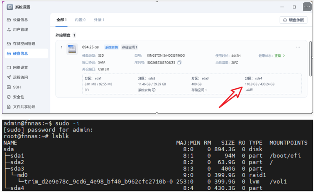Click the 11.46 GB / 59.39 GB value
The width and height of the screenshot is (314, 192).
coord(152,84)
